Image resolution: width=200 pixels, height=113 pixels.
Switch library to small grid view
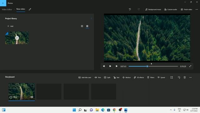tap(87, 26)
